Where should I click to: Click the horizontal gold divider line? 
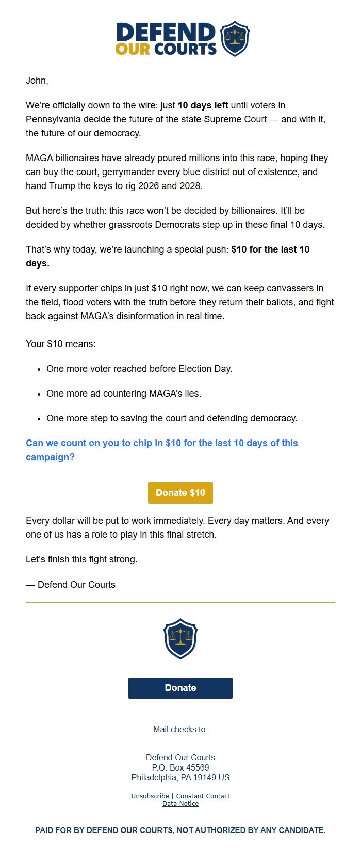click(180, 603)
